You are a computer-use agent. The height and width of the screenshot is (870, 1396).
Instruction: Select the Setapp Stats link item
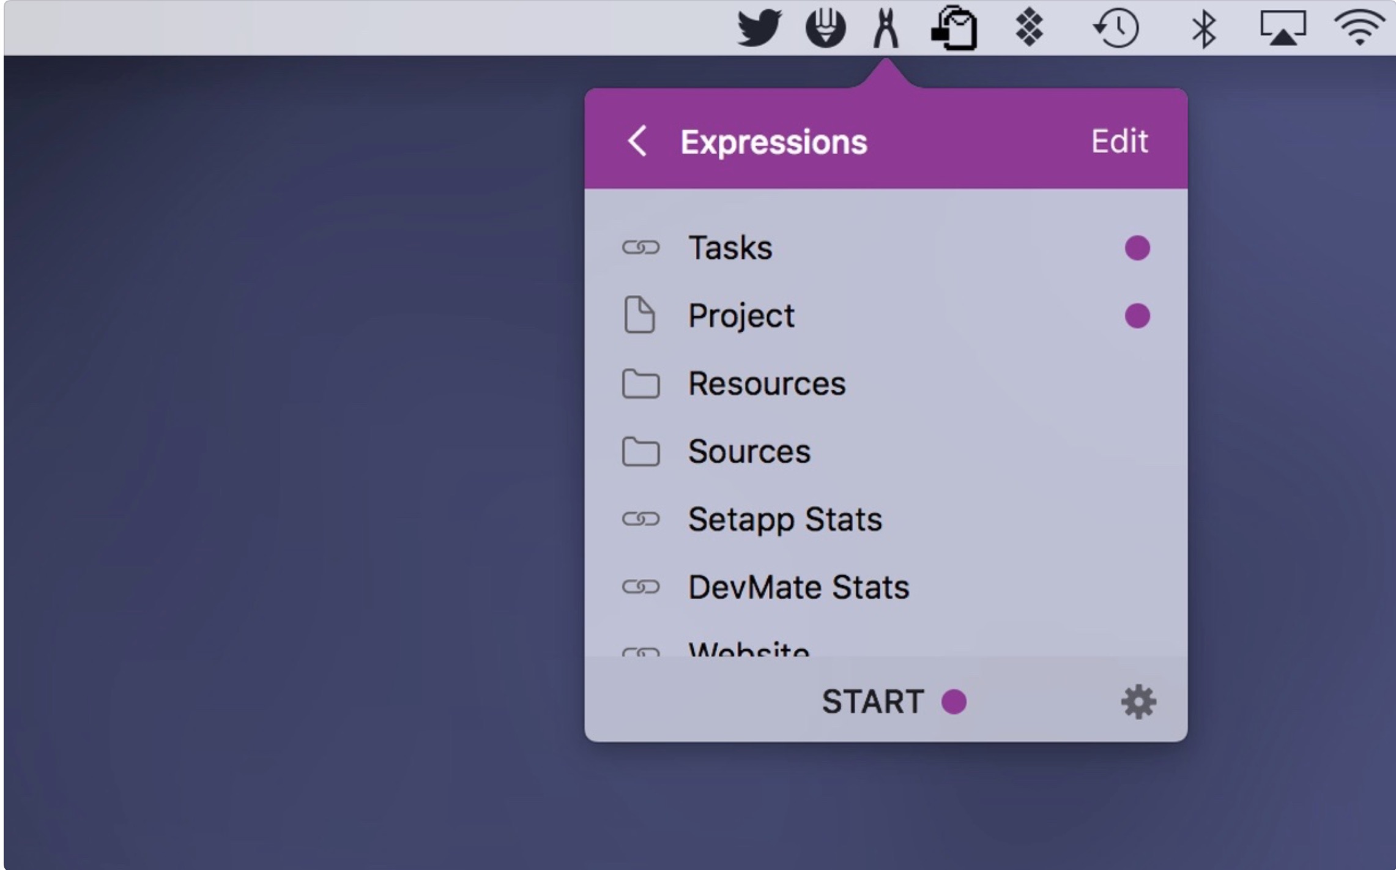pos(784,519)
